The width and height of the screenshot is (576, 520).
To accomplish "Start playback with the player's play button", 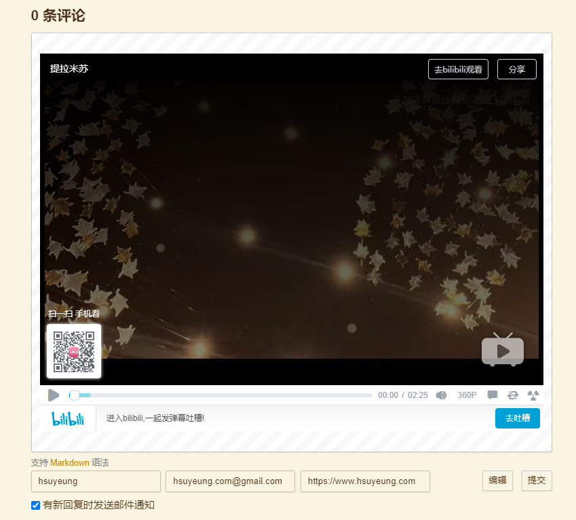I will 54,395.
